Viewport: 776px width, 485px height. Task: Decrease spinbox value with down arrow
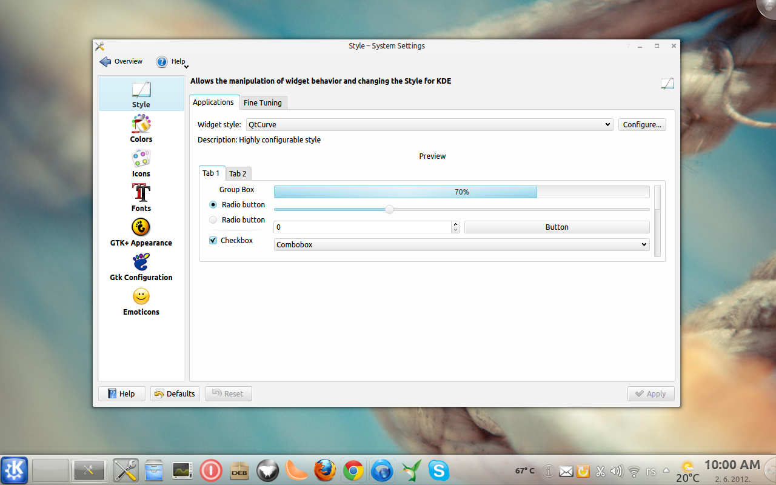(456, 230)
